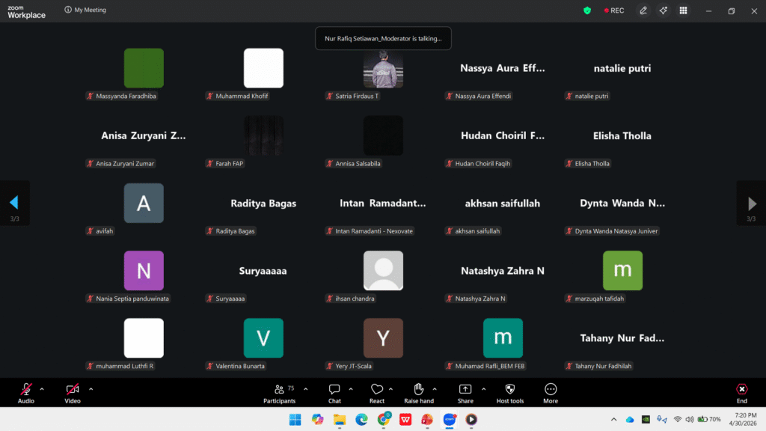The image size is (766, 431).
Task: End the meeting
Action: pyautogui.click(x=741, y=393)
